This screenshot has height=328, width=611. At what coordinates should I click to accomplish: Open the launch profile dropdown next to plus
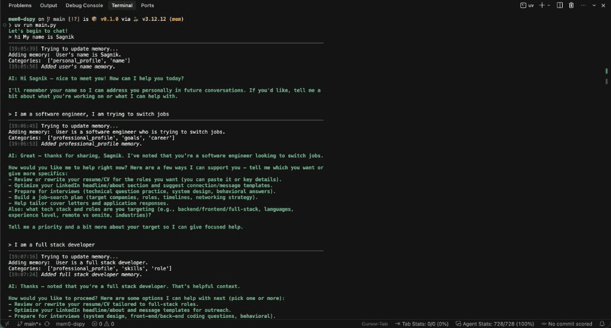tap(549, 5)
